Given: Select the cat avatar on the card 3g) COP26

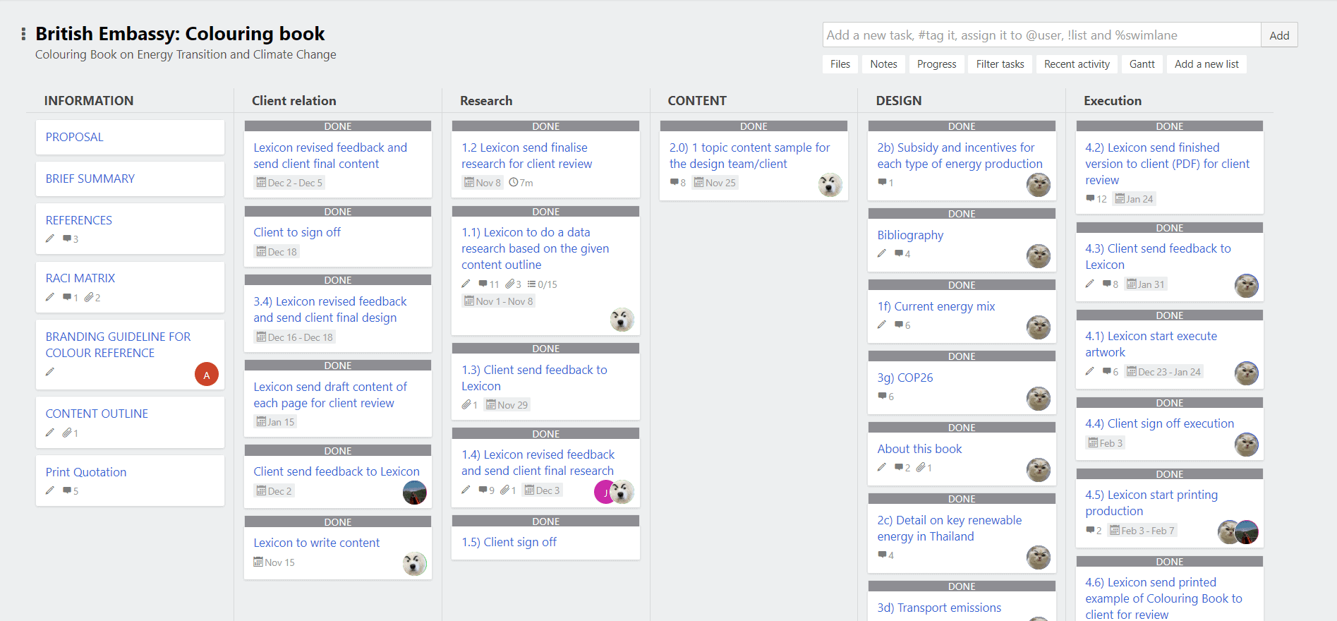Looking at the screenshot, I should tap(1038, 399).
